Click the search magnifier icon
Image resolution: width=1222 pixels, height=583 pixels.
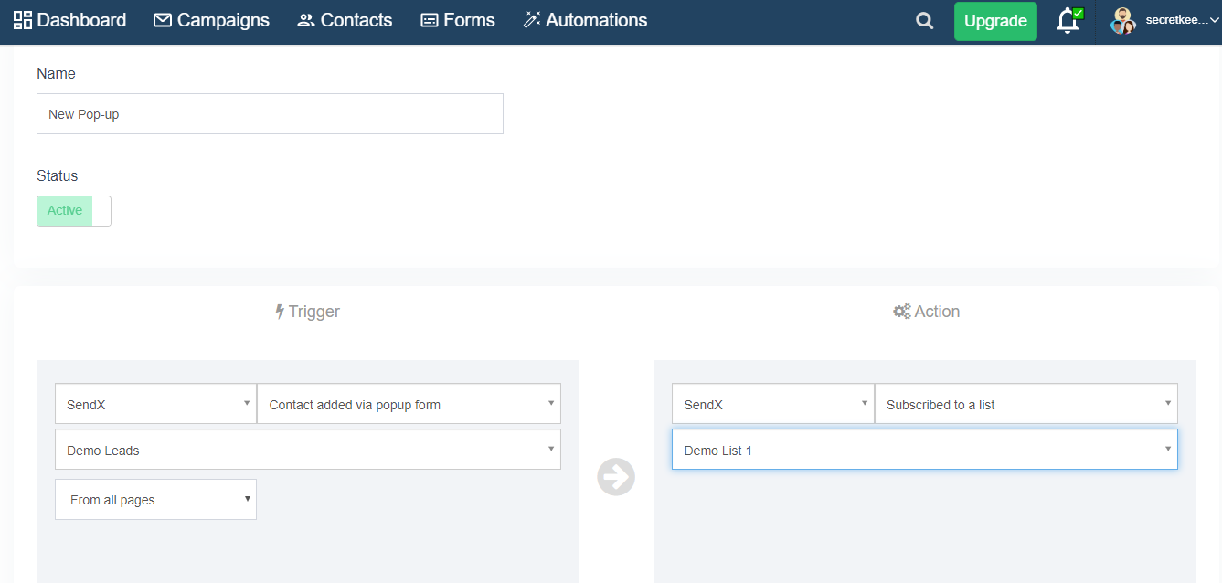925,21
